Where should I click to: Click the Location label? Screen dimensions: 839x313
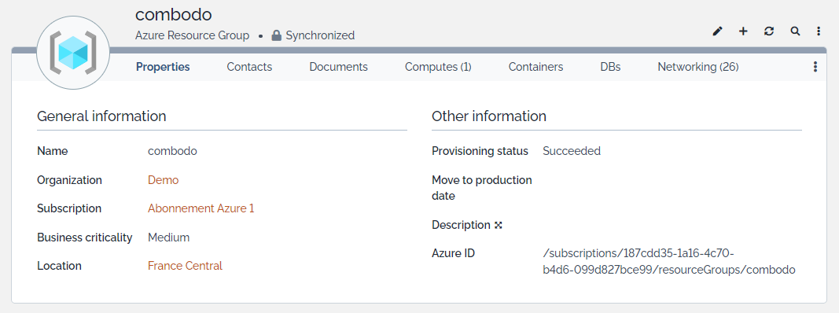click(x=60, y=265)
